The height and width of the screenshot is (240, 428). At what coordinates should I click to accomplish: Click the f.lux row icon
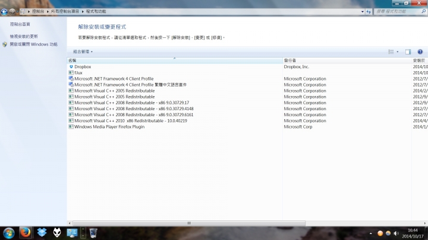71,73
